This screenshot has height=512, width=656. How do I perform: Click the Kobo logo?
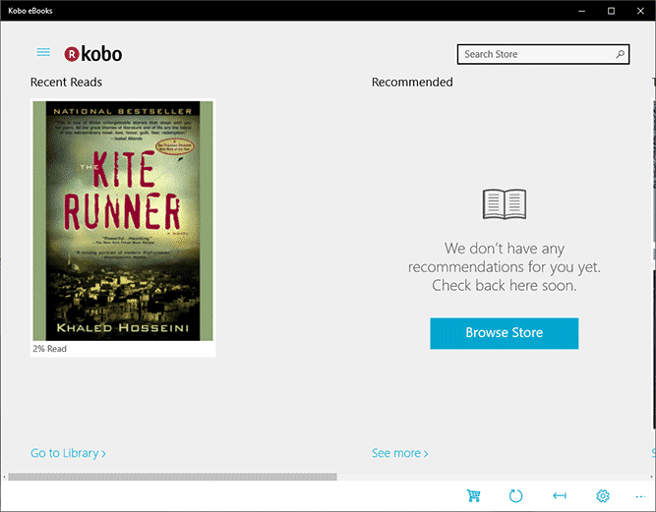[x=93, y=54]
